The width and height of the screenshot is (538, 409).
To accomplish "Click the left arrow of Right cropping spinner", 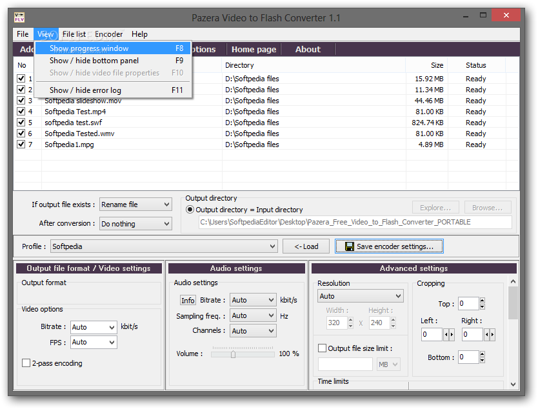I will pyautogui.click(x=486, y=335).
